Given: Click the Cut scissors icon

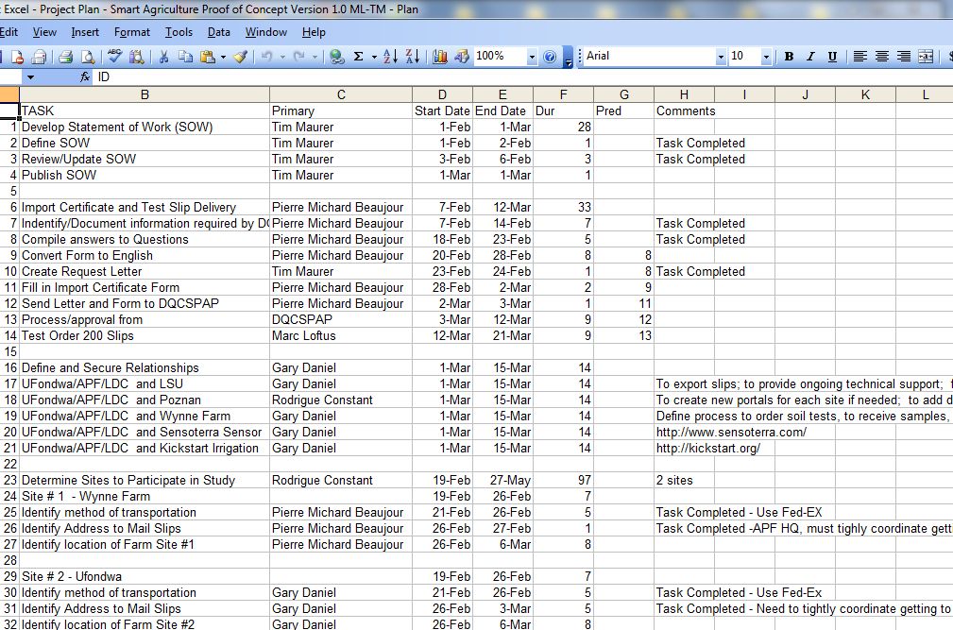Looking at the screenshot, I should pos(162,57).
